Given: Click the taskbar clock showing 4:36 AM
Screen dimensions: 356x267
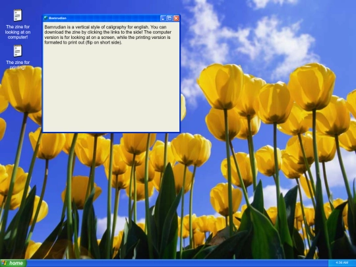Looking at the screenshot, I should click(341, 262).
